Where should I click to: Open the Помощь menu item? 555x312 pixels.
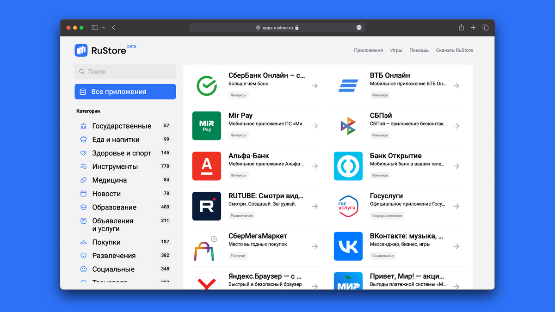click(419, 50)
